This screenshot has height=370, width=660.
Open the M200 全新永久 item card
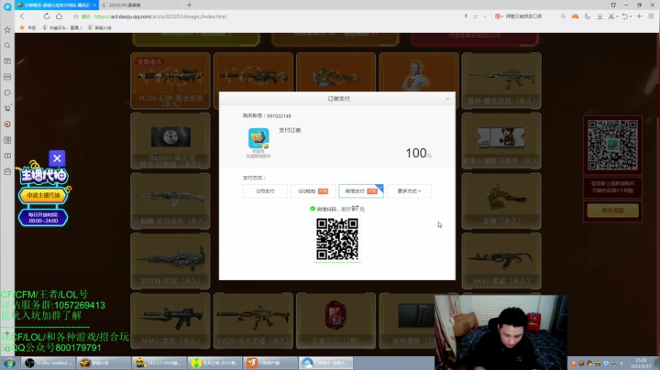[x=170, y=81]
